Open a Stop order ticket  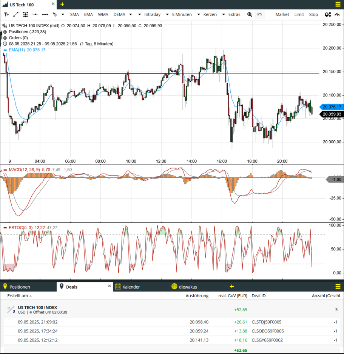313,14
